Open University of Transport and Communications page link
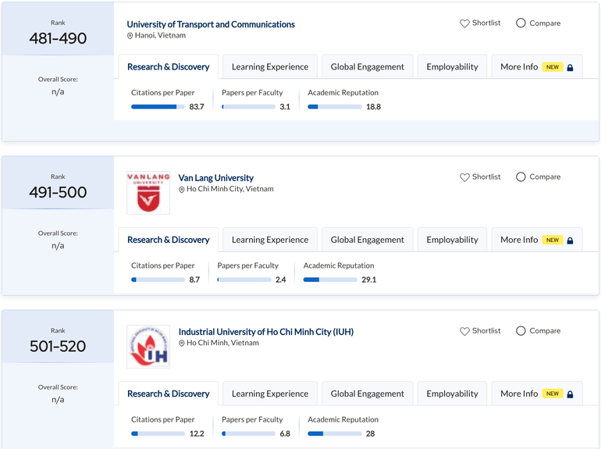The image size is (601, 449). [211, 24]
